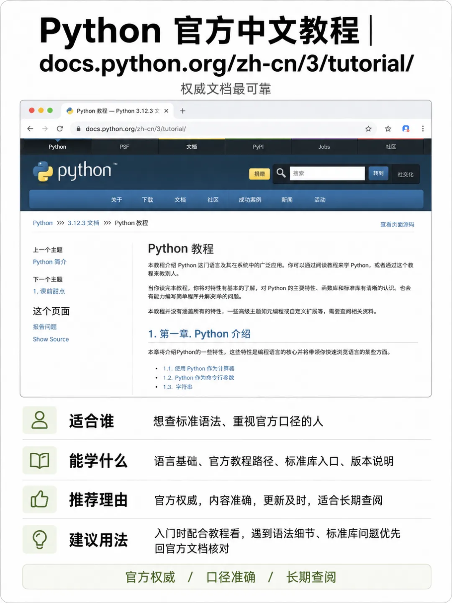Click the Python breadcrumb link

click(43, 223)
